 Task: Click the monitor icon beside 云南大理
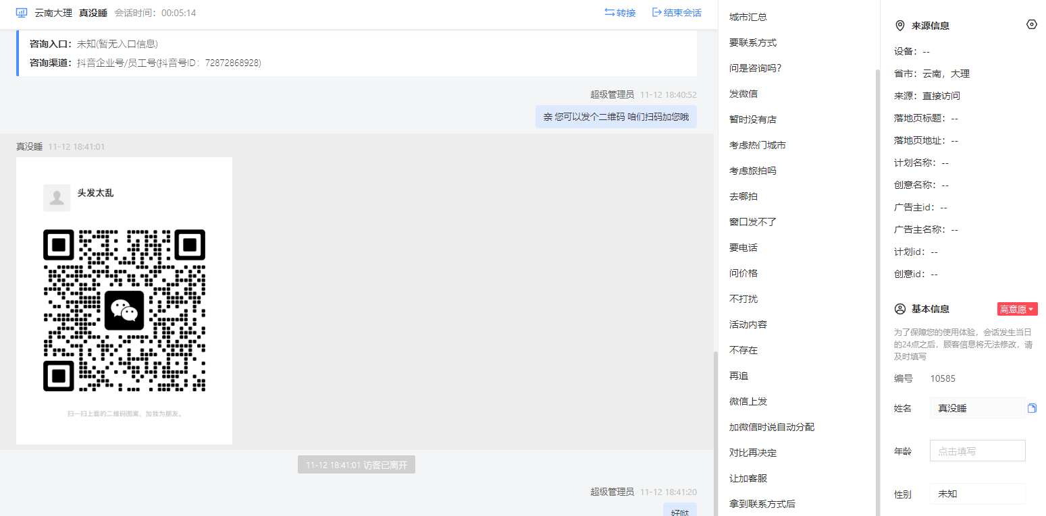pos(22,13)
